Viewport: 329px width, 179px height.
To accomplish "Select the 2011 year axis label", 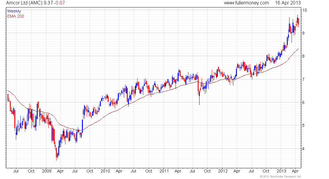I will (x=164, y=171).
